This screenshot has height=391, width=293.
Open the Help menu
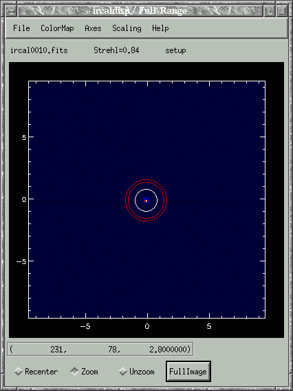(x=160, y=28)
